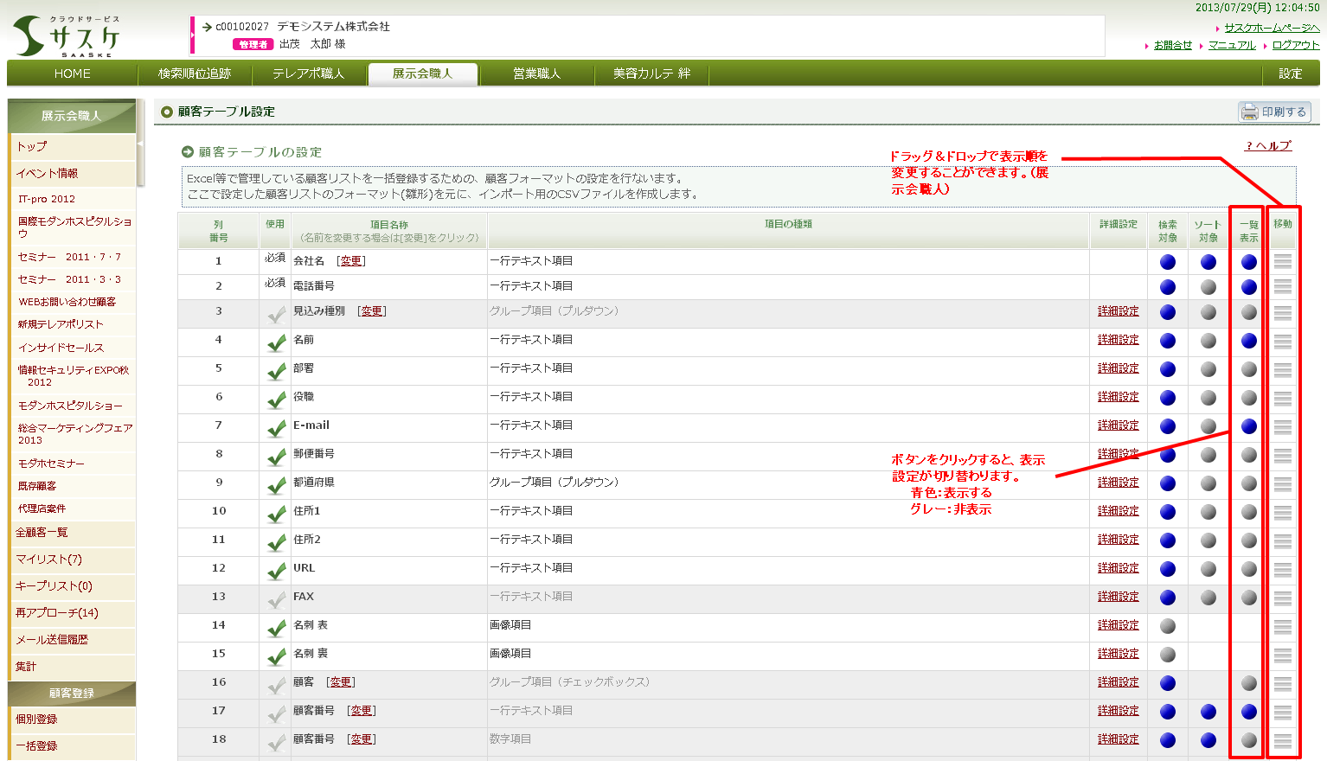Click the ログアウト link
Screen dimensions: 1327x761
pyautogui.click(x=1295, y=45)
